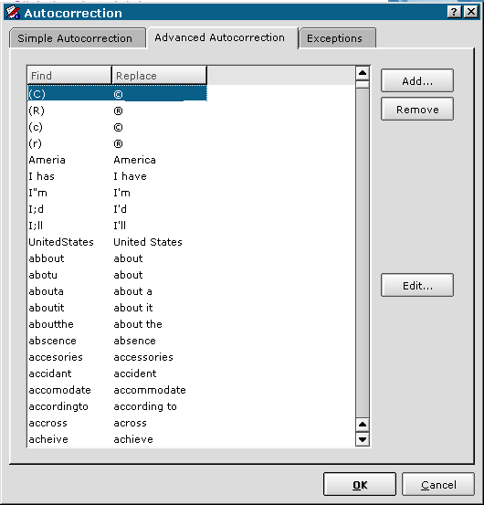Click the replacement 'achieve'
This screenshot has height=505, width=484.
(x=133, y=439)
